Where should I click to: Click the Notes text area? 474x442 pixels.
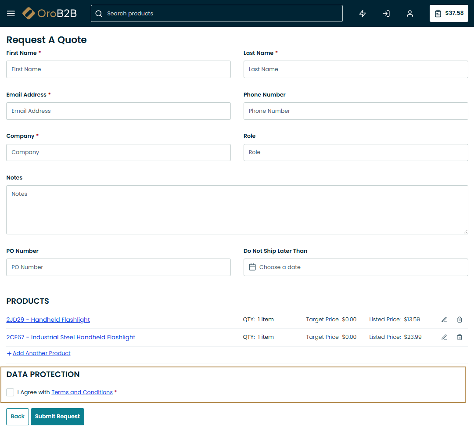coord(237,210)
